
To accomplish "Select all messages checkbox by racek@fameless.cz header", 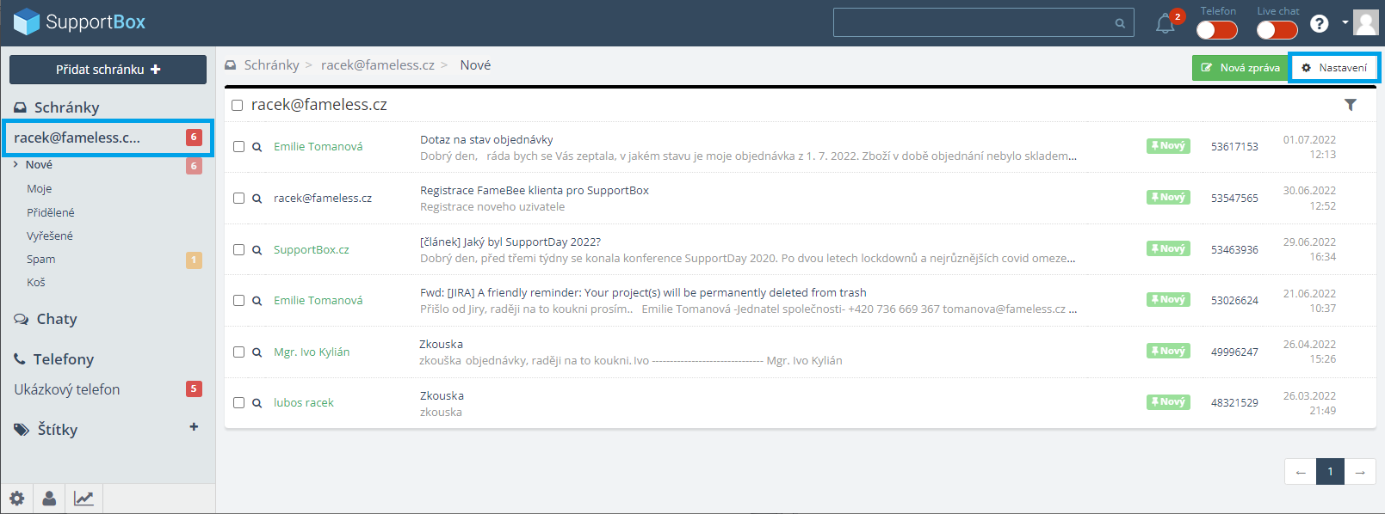I will tap(238, 106).
